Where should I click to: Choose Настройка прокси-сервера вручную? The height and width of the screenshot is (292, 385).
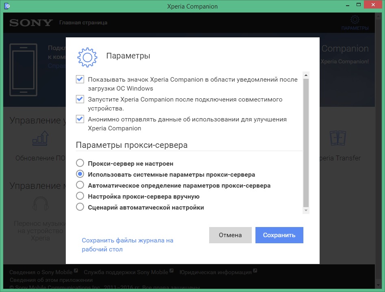pyautogui.click(x=80, y=196)
